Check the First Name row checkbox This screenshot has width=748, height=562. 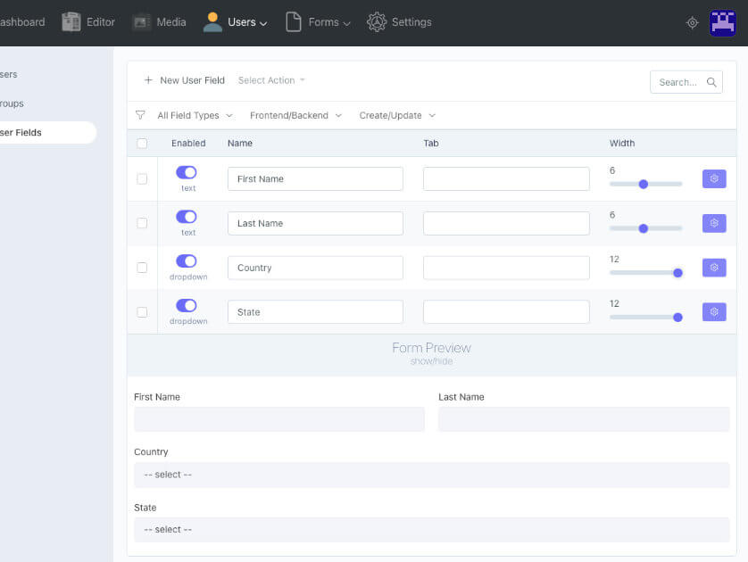pyautogui.click(x=142, y=178)
